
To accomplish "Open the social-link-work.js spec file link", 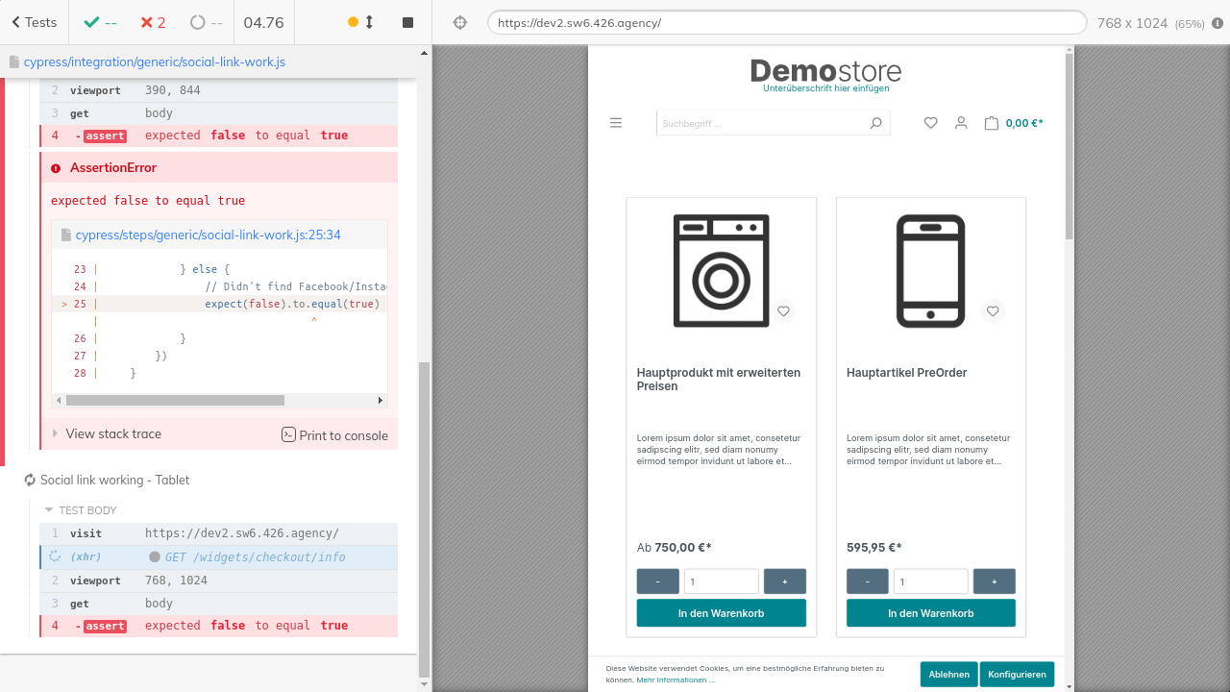I will pos(154,62).
